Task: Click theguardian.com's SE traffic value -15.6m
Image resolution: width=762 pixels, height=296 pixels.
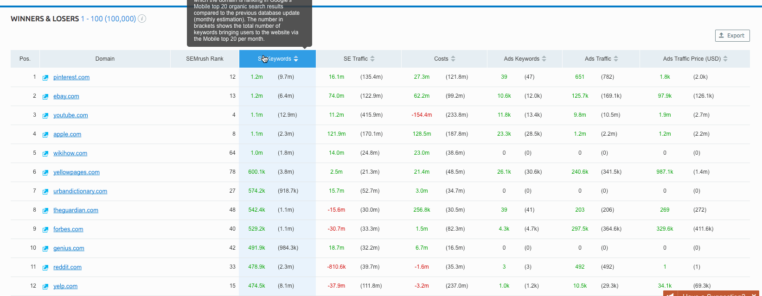Action: [x=336, y=210]
